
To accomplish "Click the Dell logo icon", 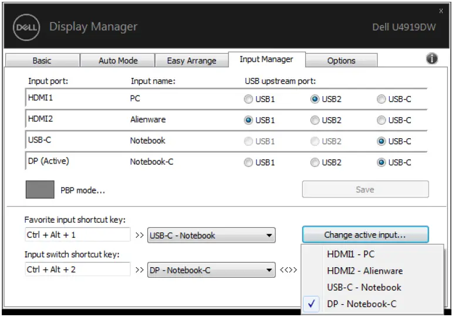I will click(26, 28).
